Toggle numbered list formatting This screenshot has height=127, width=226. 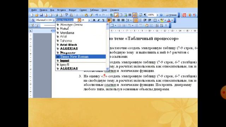coord(136,20)
